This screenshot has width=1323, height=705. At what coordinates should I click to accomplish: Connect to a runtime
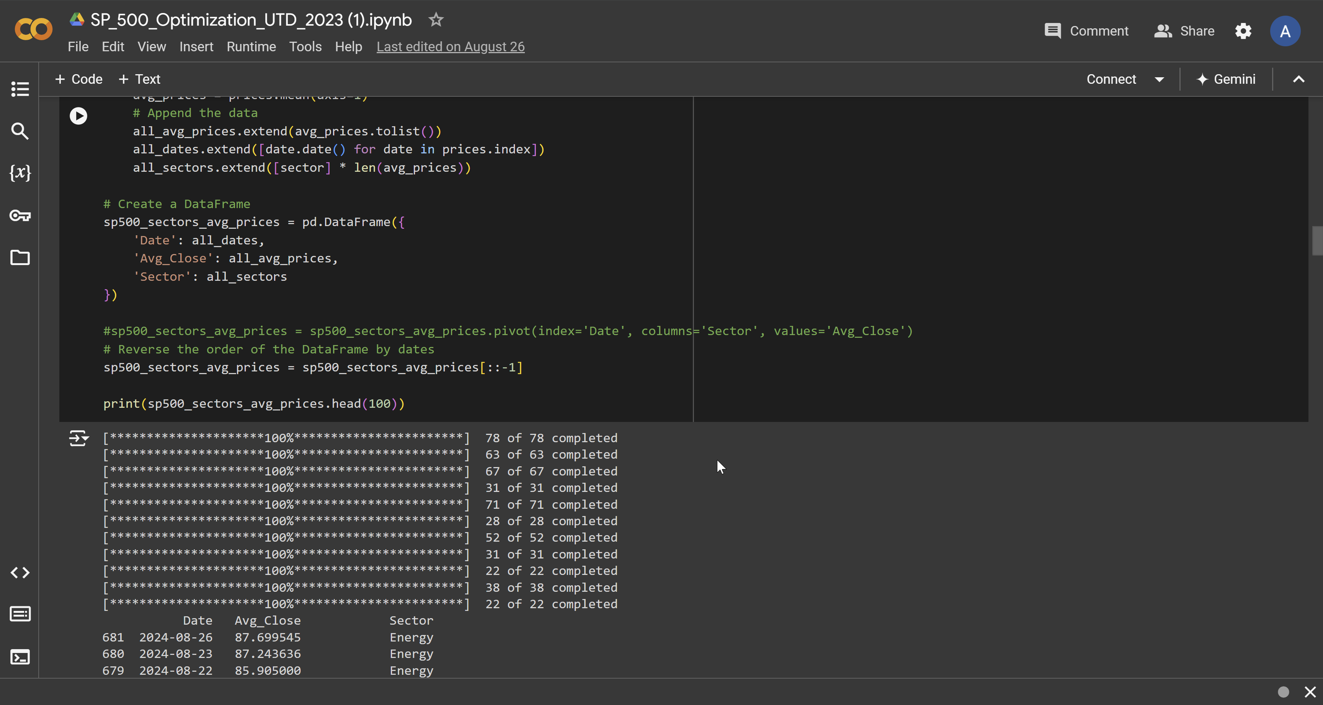[1111, 79]
